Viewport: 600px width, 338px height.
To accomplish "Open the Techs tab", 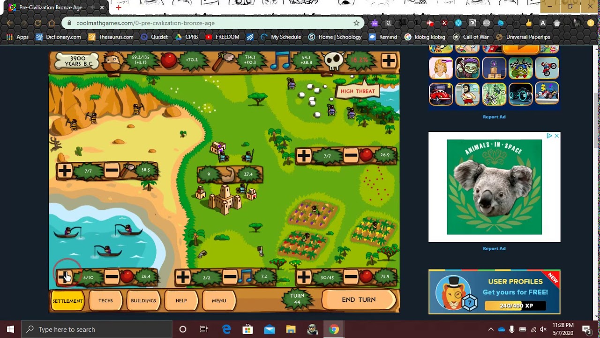I will (105, 300).
